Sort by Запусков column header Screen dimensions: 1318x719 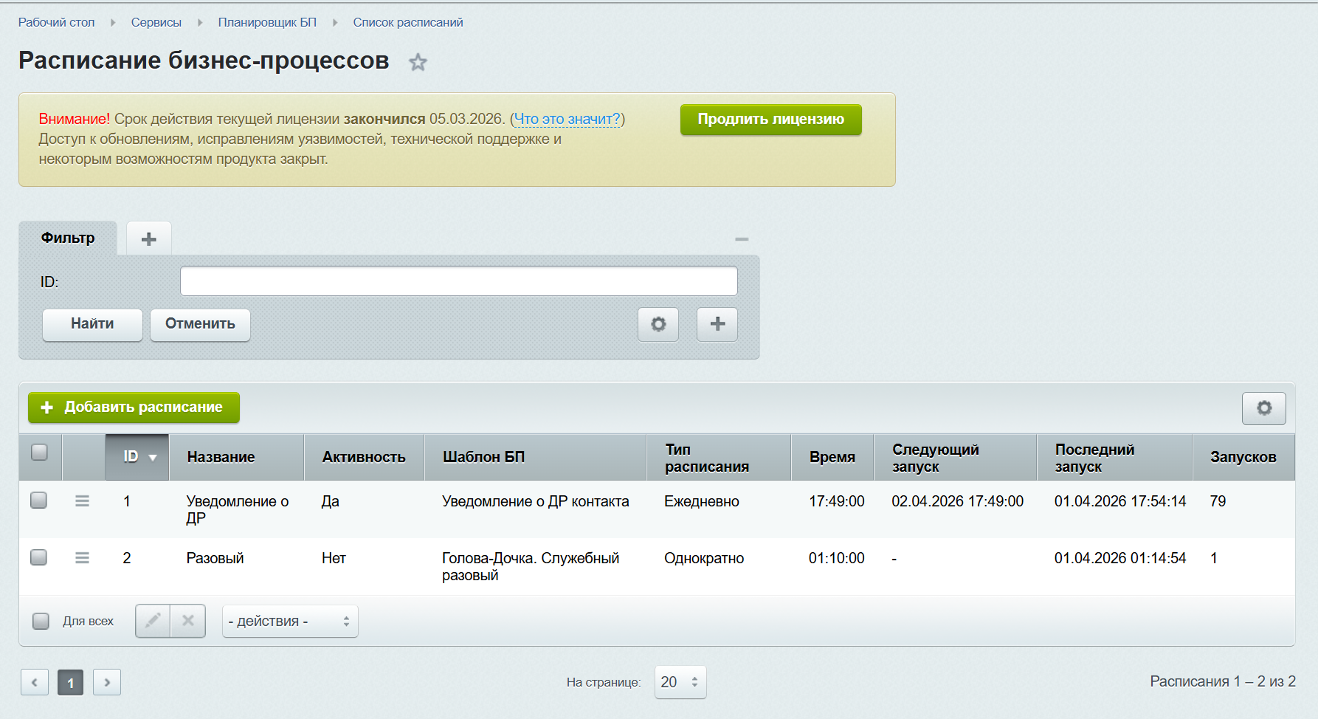(x=1243, y=457)
